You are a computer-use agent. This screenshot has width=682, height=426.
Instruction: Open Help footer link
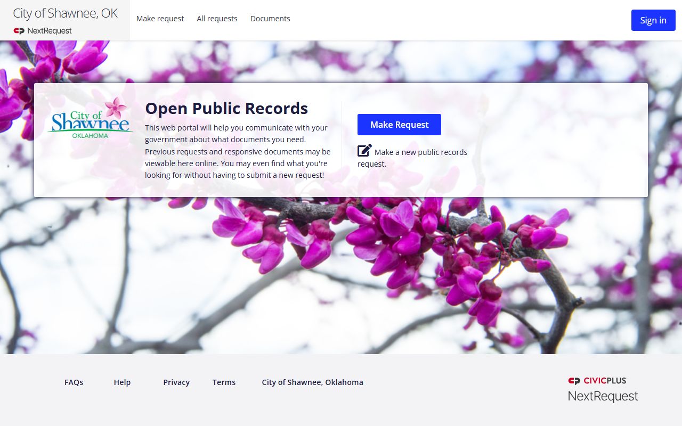122,382
